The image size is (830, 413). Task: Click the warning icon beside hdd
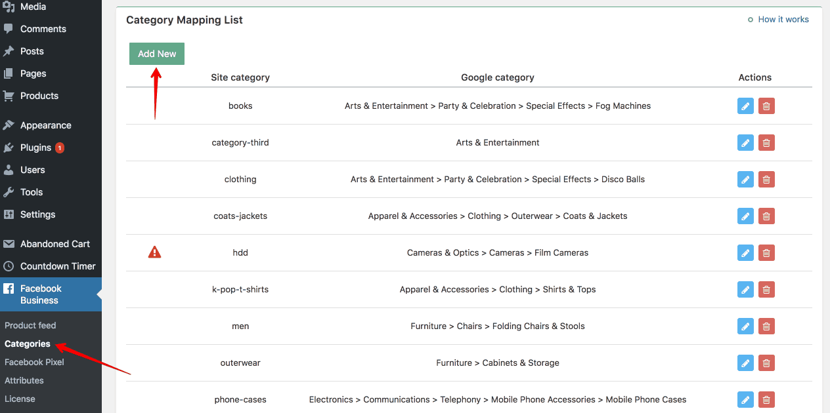154,252
